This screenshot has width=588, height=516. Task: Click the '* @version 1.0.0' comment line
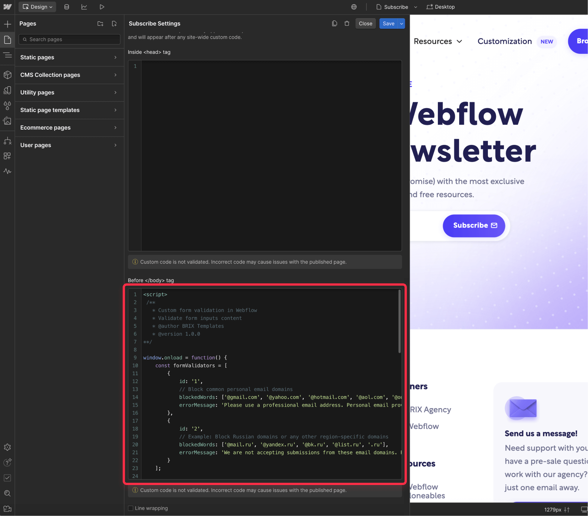click(x=176, y=334)
